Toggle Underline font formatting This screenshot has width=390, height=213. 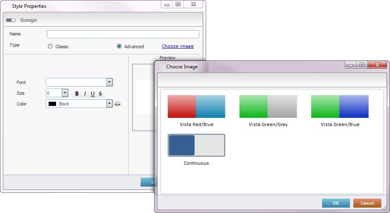93,94
